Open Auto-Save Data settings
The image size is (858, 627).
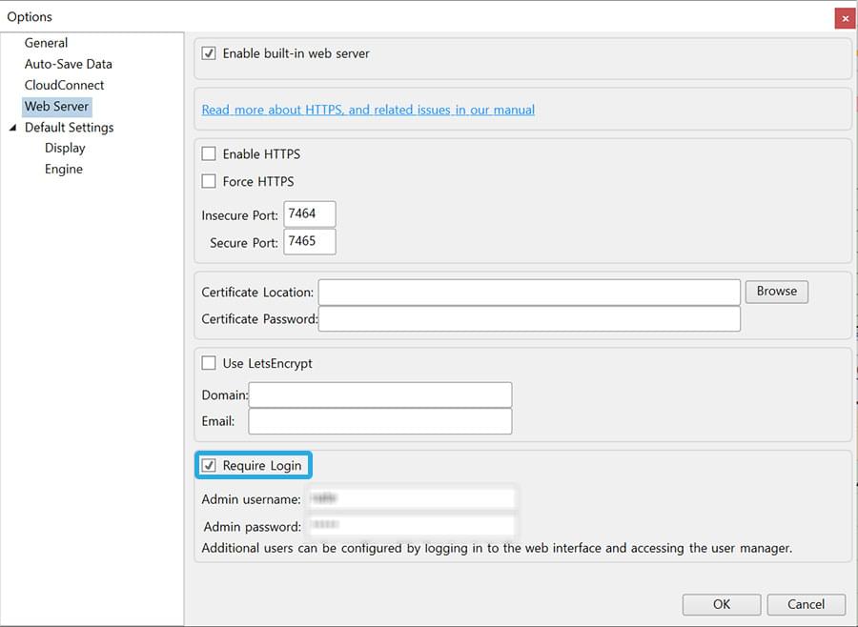68,64
